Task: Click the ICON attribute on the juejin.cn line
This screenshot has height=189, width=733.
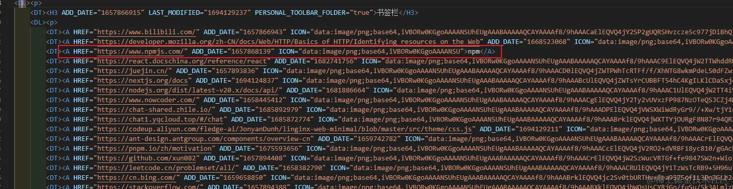Action: (x=271, y=70)
